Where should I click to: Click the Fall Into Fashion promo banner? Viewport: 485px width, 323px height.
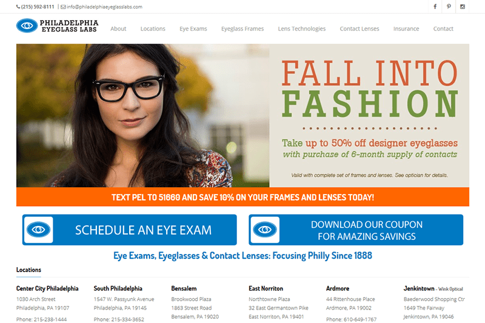[243, 115]
